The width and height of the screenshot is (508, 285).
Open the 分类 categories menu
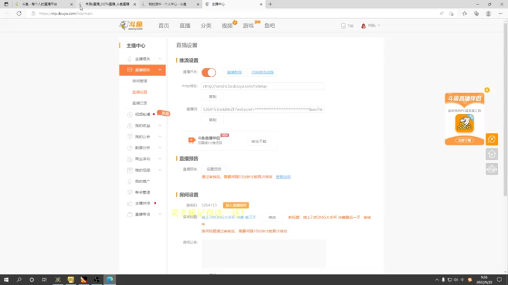206,25
